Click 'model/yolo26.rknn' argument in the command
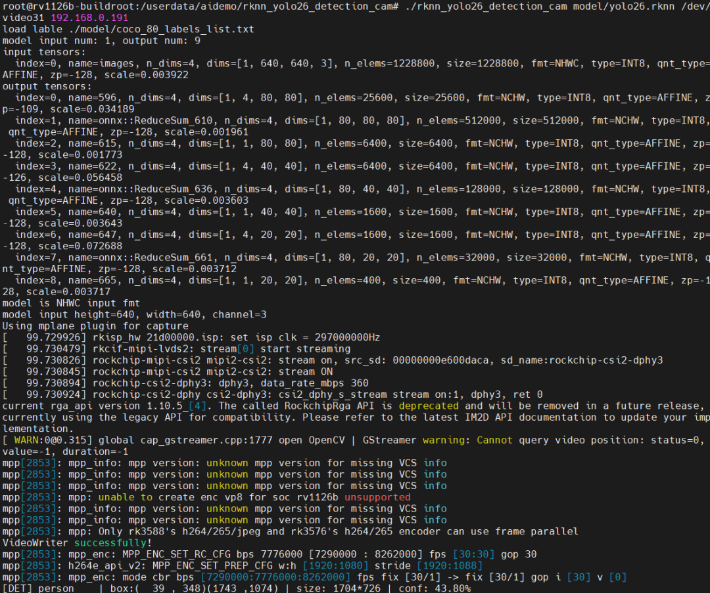This screenshot has height=593, width=710. point(623,7)
